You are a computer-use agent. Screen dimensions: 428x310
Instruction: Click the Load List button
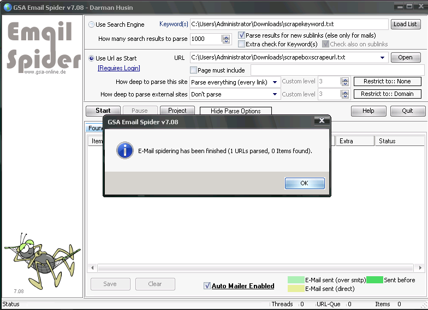point(405,24)
